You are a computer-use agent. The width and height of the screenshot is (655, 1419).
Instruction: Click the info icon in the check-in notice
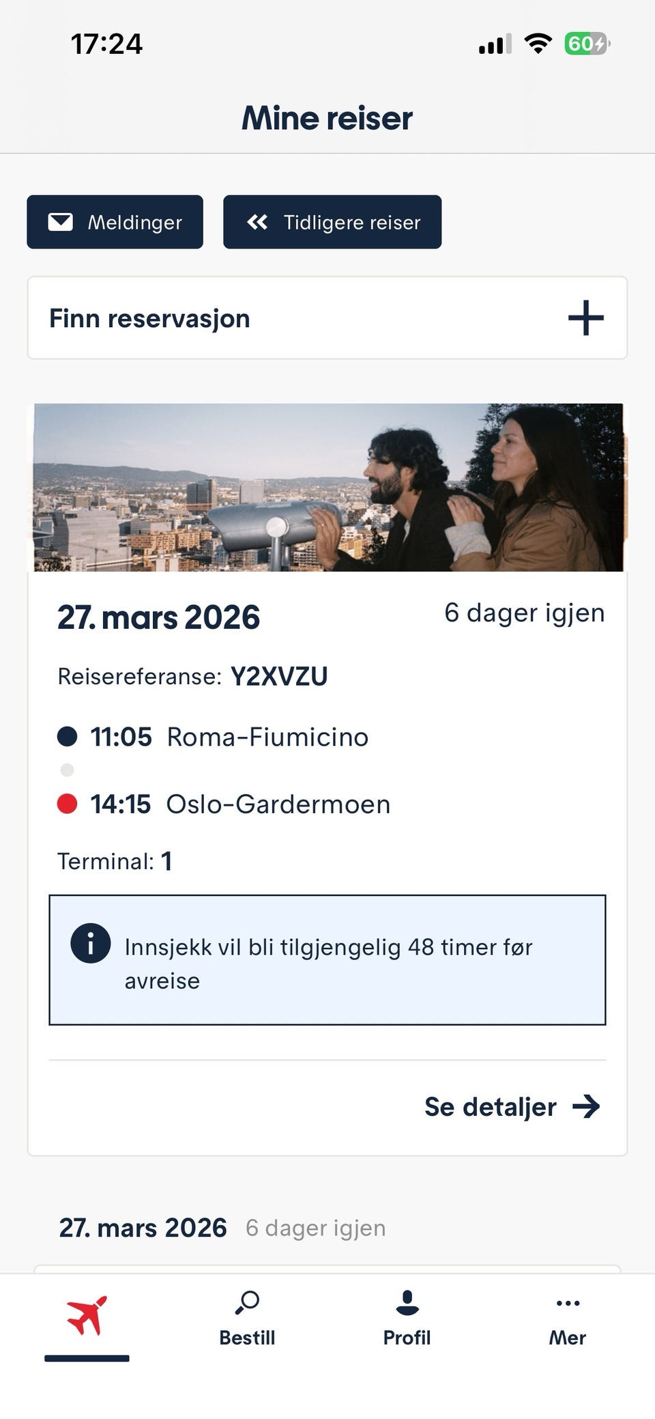point(90,945)
